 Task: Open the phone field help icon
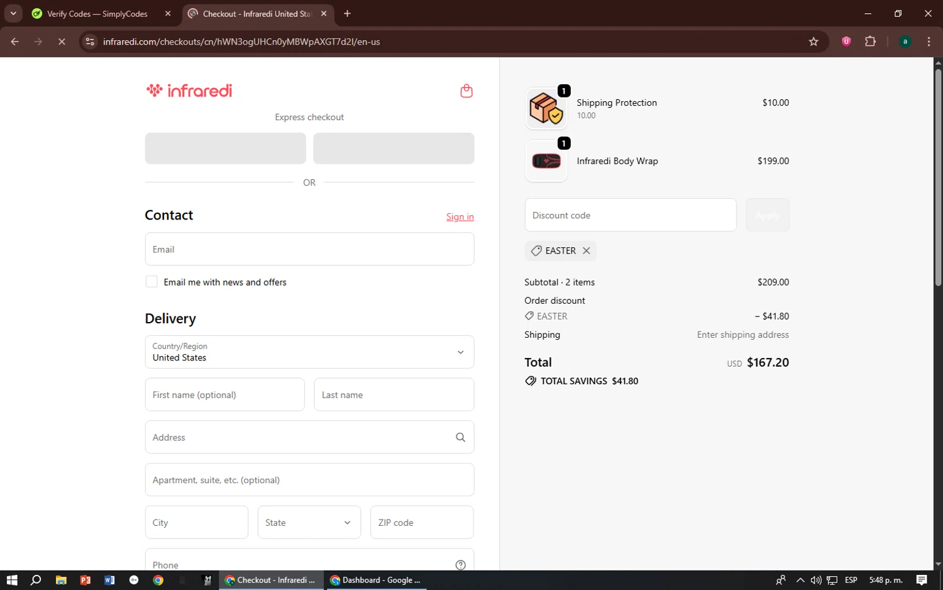click(x=460, y=565)
